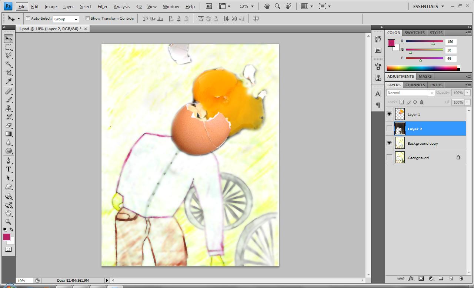
Task: Show Layer 2 by clicking its visibility box
Action: coord(389,129)
